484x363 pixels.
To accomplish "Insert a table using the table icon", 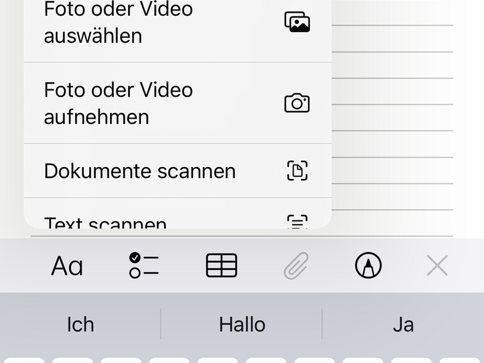I will click(221, 265).
